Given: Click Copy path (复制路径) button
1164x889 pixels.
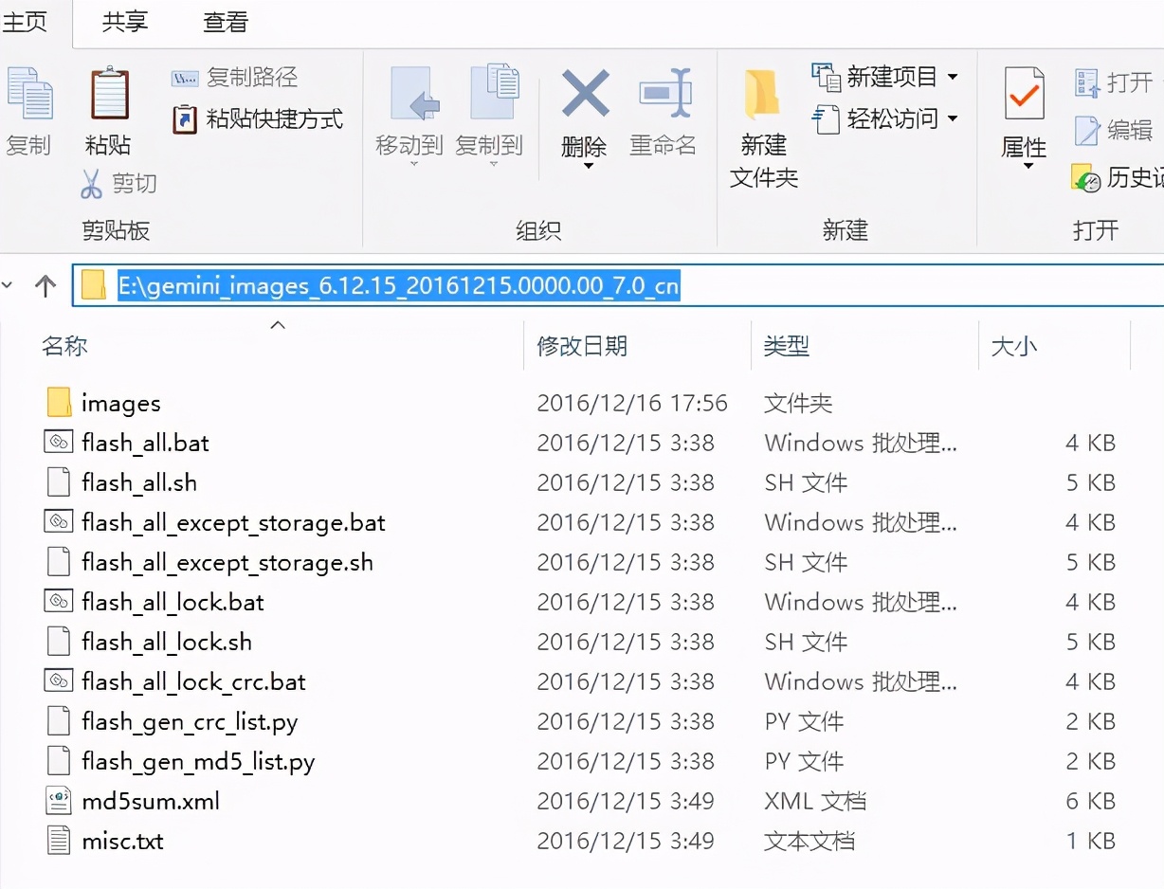Looking at the screenshot, I should (x=235, y=78).
